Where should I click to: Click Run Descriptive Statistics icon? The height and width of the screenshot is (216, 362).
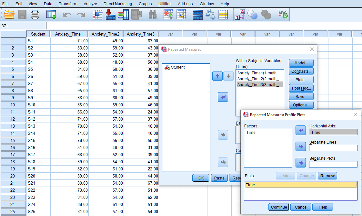click(136, 15)
